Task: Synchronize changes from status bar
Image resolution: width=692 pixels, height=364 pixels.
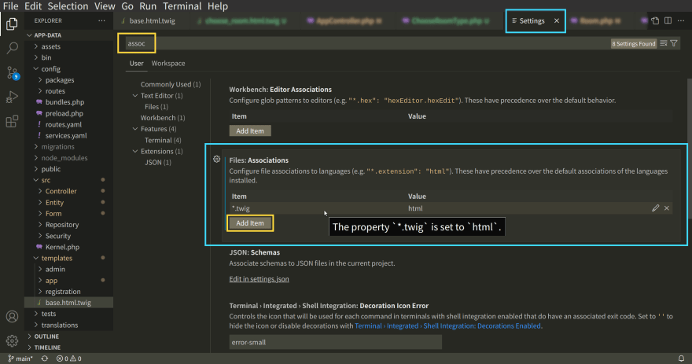Action: click(45, 358)
